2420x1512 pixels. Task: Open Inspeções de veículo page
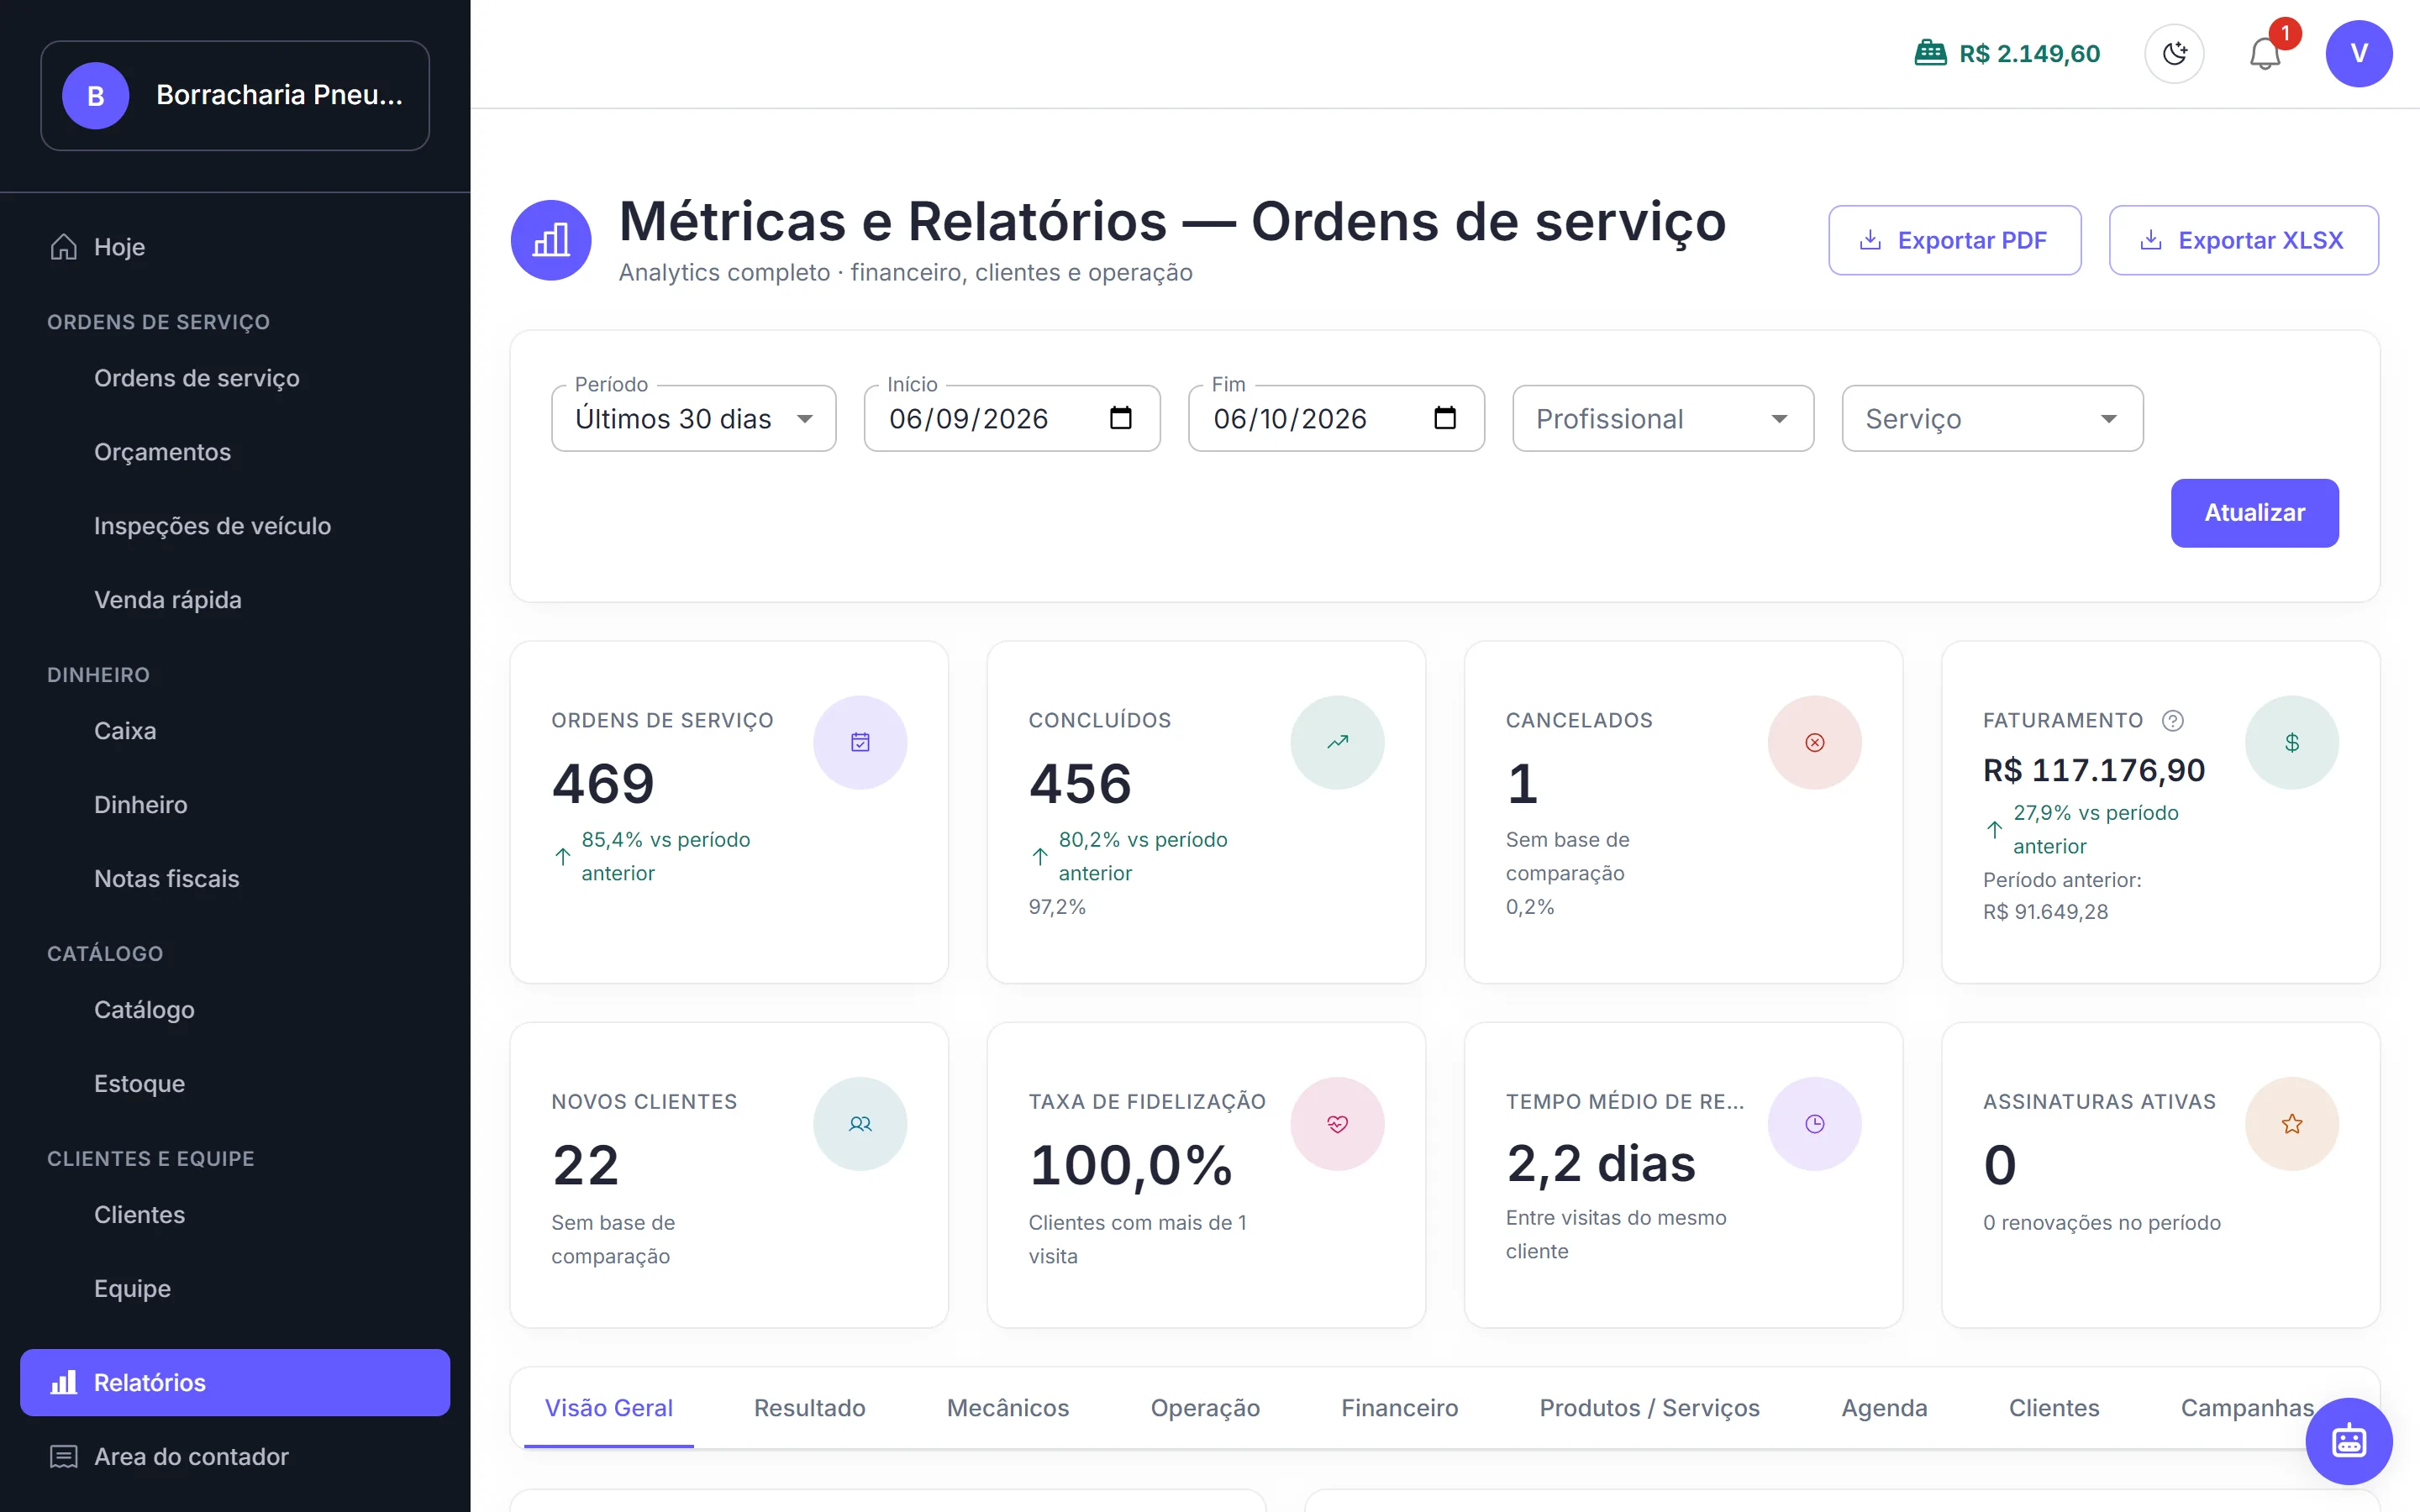click(235, 526)
